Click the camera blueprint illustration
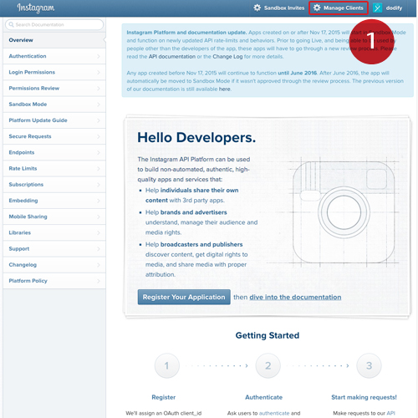Screen dimensions: 418x418 coord(344,212)
